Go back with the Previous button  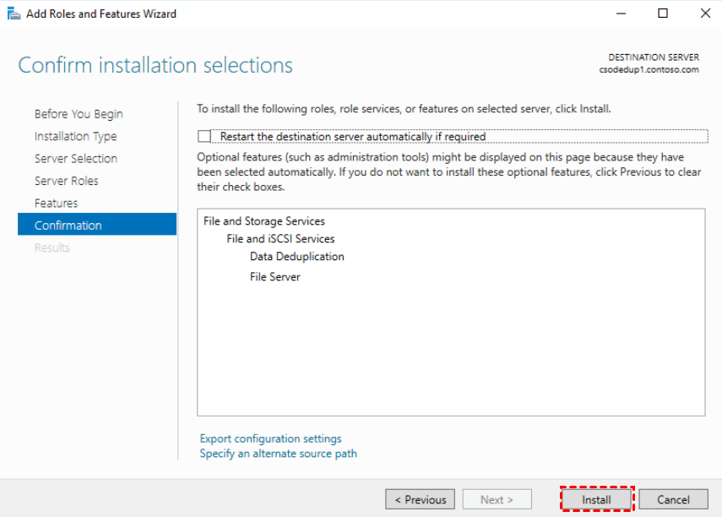tap(421, 499)
